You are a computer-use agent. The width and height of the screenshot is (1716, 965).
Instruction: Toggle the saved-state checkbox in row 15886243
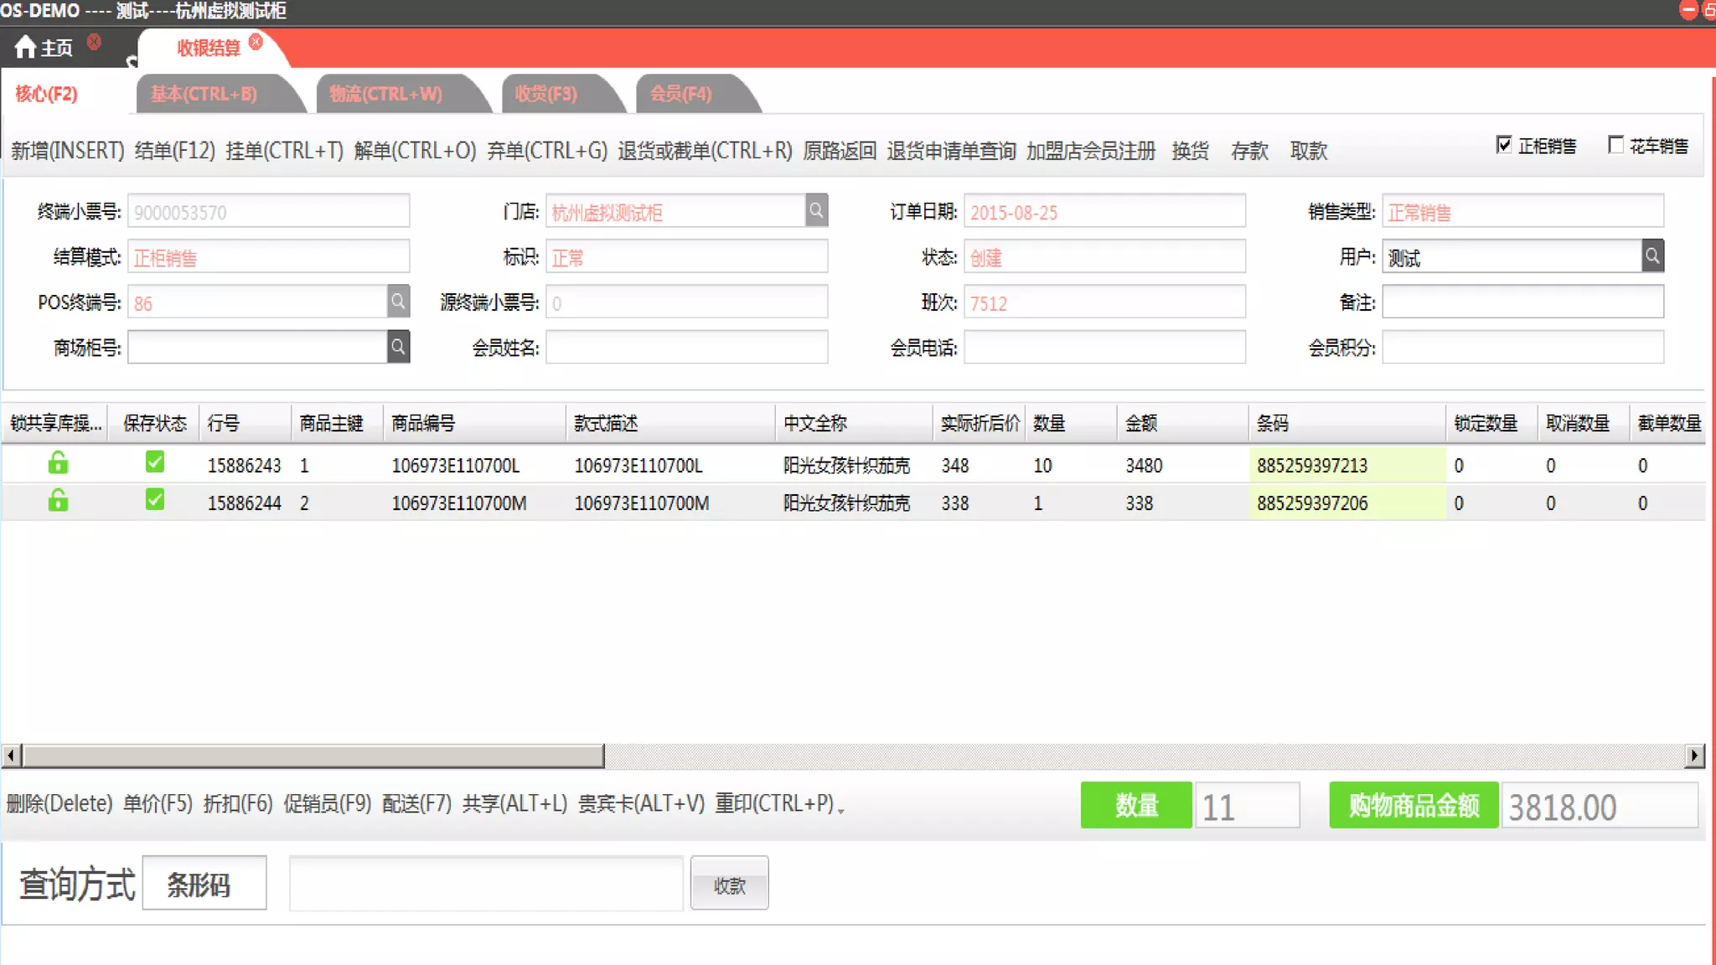pos(155,462)
